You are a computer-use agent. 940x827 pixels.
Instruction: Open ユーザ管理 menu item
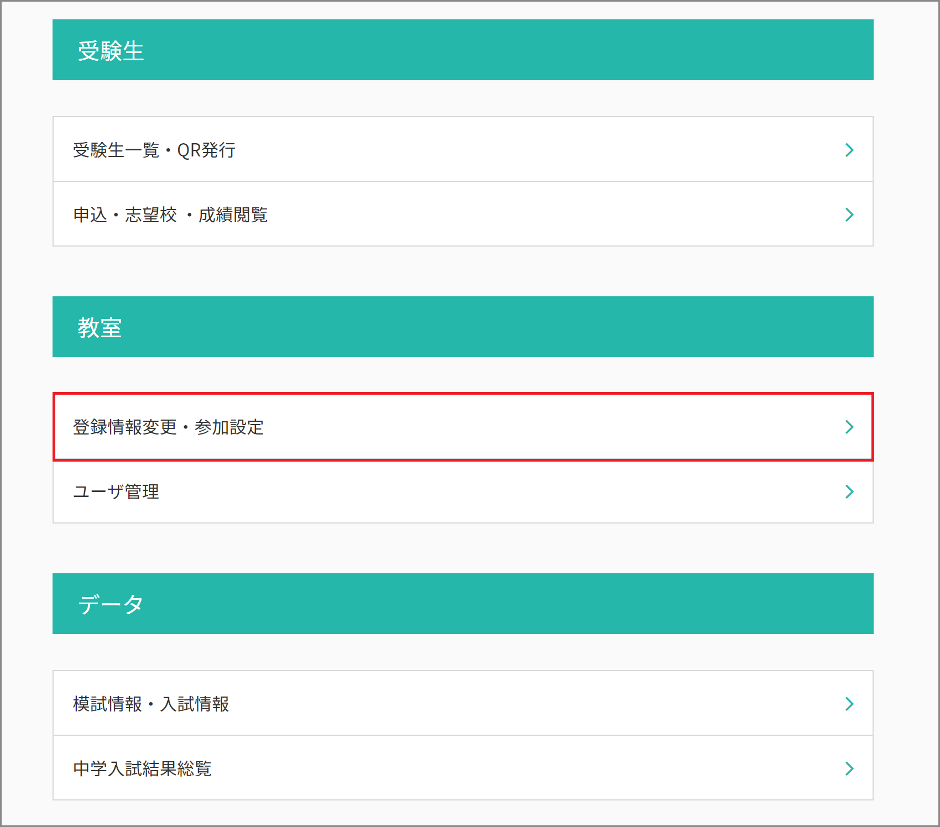[463, 491]
